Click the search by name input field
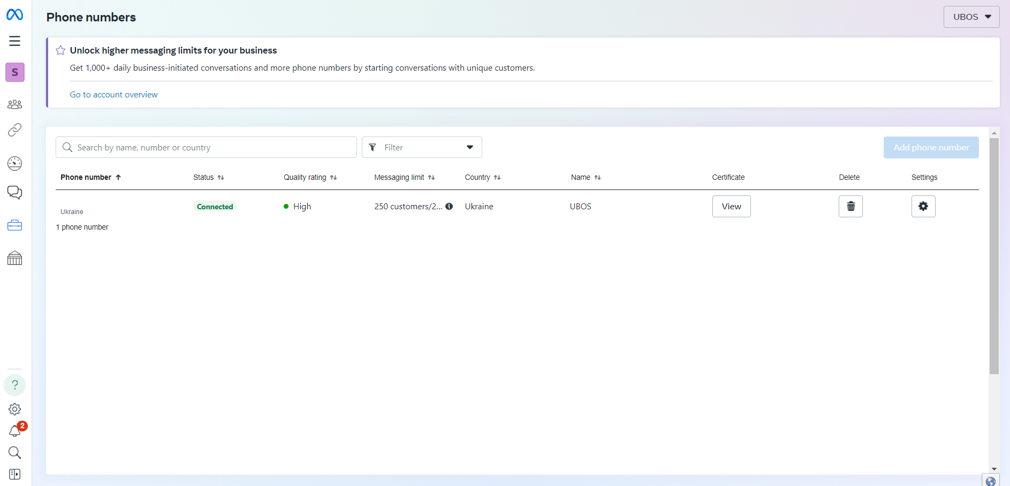 point(206,147)
